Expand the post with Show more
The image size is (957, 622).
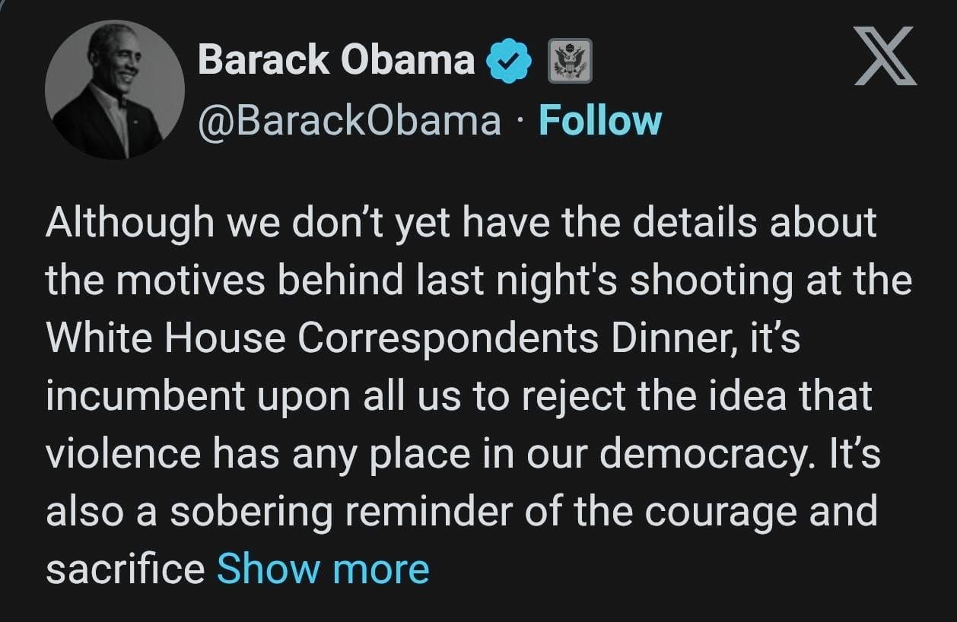(x=323, y=568)
